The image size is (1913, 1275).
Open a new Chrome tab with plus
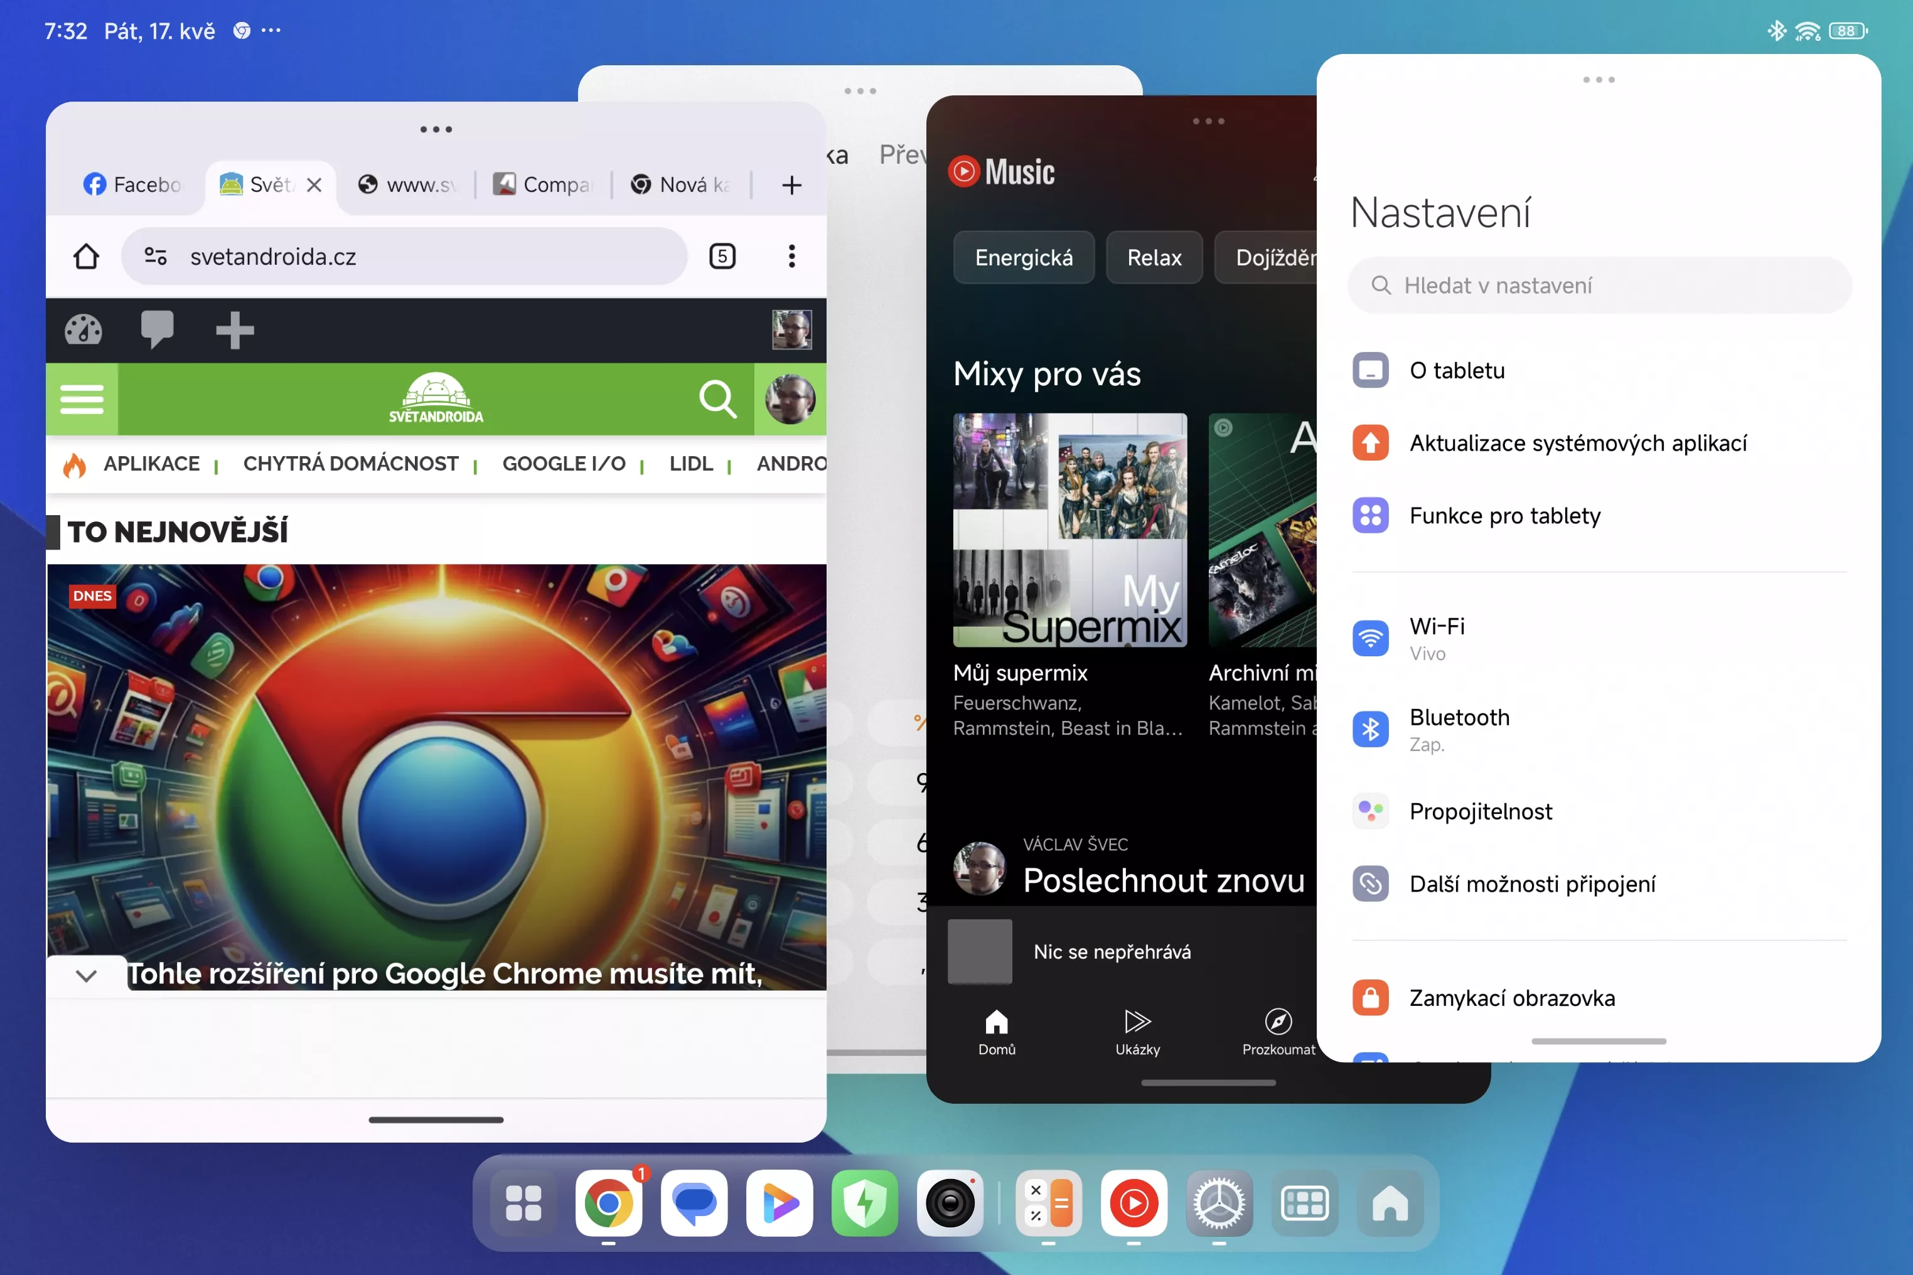[791, 185]
